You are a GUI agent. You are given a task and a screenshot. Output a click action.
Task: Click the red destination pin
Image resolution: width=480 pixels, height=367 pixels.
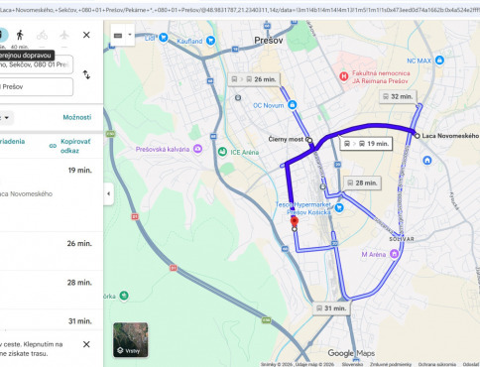pyautogui.click(x=295, y=221)
